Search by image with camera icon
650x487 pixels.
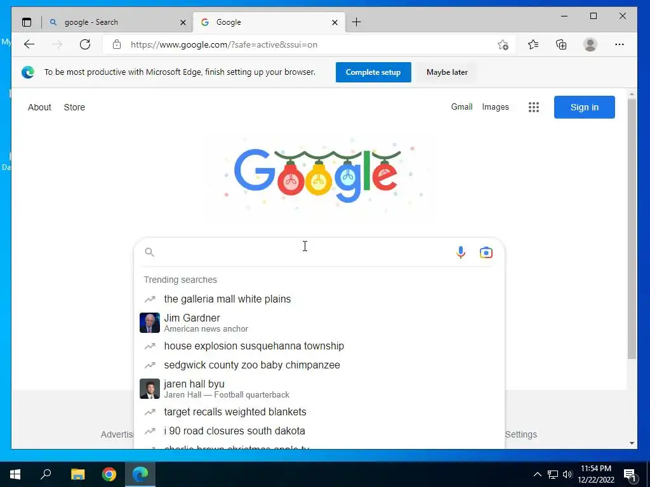(x=486, y=252)
